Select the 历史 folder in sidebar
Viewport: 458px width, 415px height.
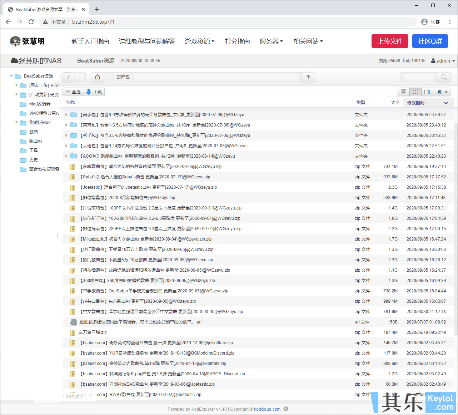point(34,160)
